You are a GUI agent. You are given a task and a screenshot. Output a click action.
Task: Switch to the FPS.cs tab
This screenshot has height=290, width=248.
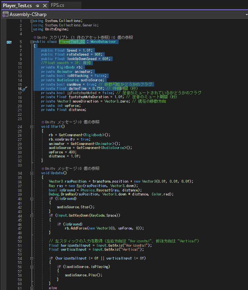(x=57, y=5)
